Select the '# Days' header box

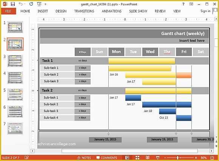83,52
